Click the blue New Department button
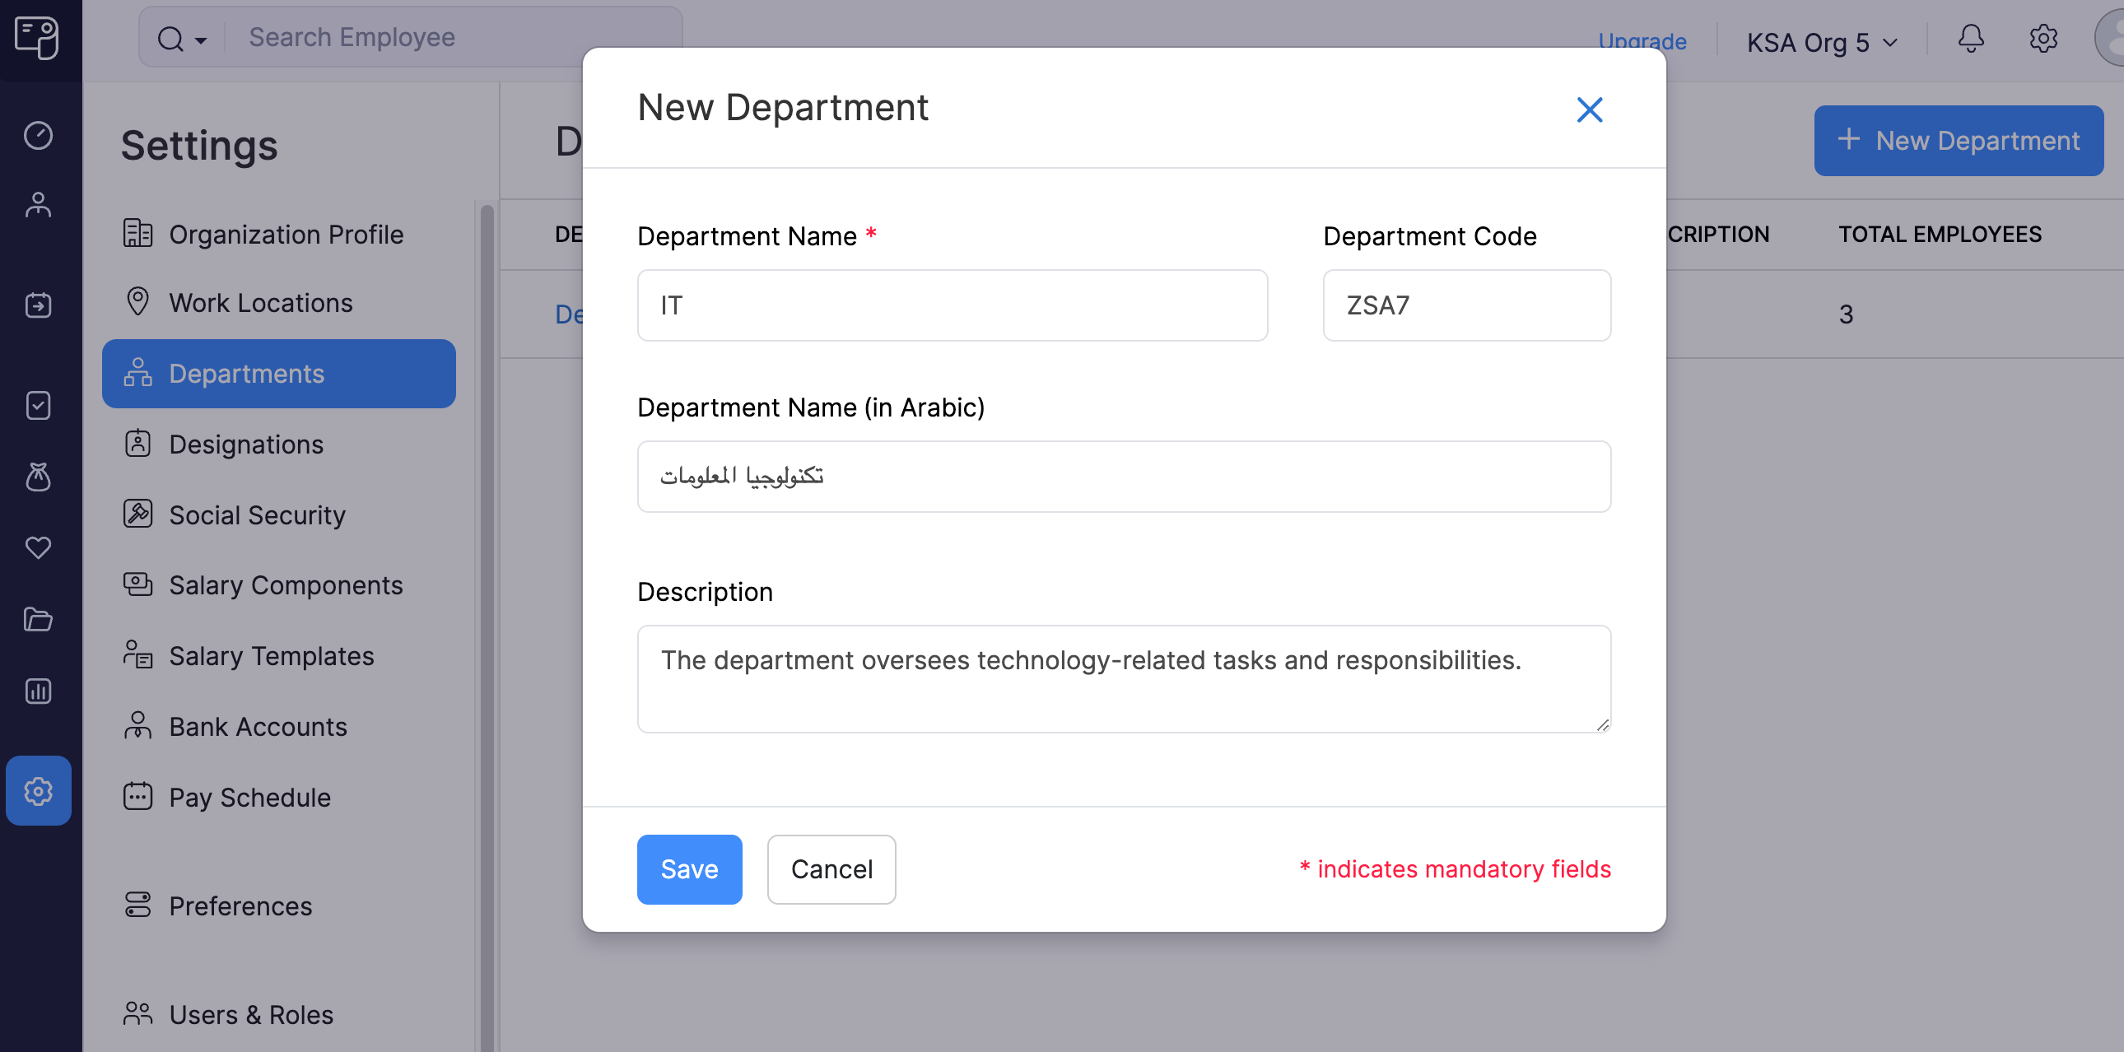This screenshot has height=1052, width=2124. tap(1958, 140)
